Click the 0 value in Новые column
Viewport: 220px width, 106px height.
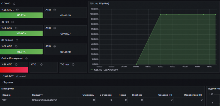coord(126,100)
